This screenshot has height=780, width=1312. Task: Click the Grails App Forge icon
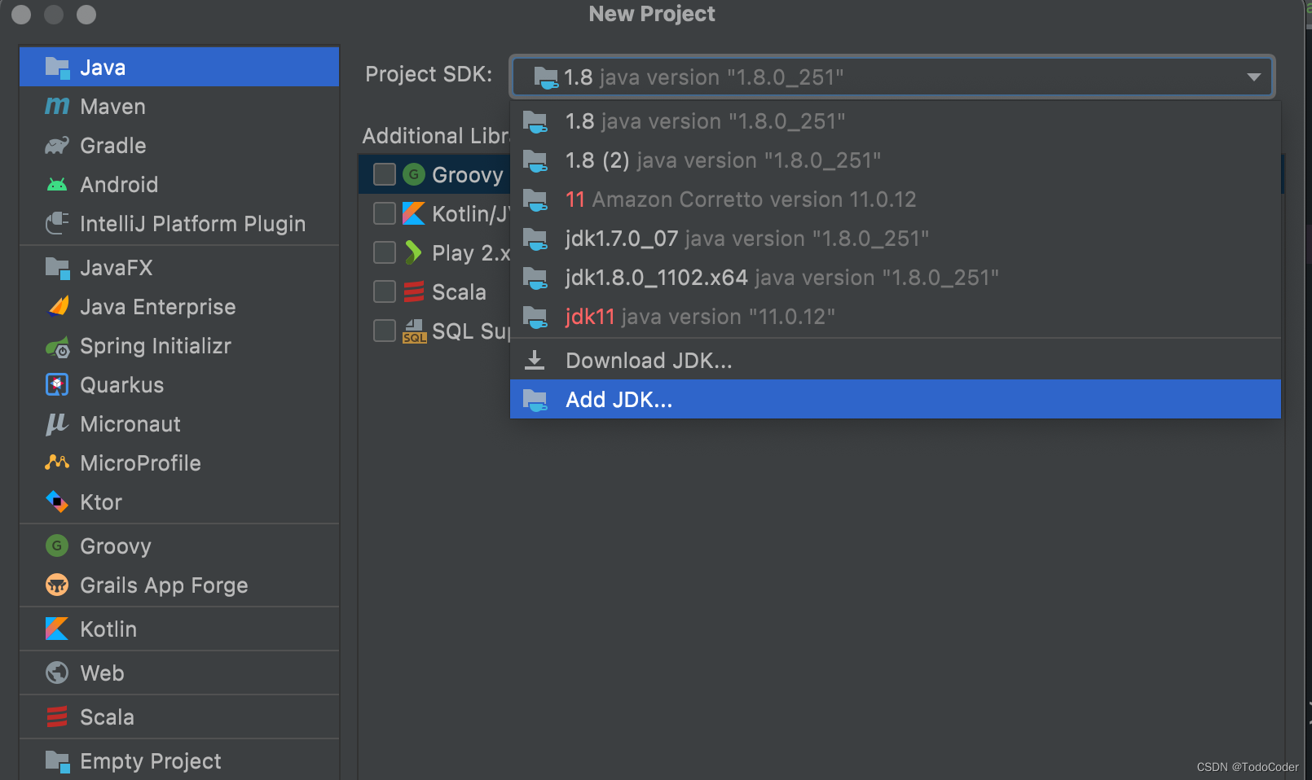coord(57,585)
